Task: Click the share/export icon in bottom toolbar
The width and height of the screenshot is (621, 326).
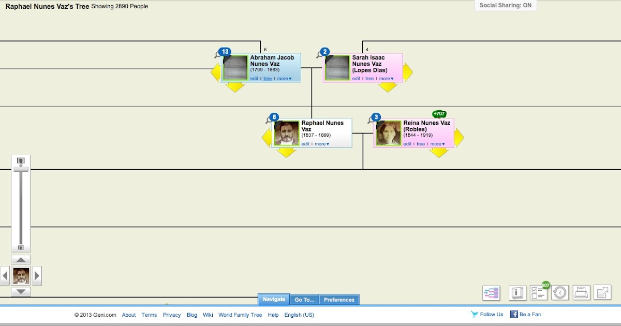Action: coord(602,292)
